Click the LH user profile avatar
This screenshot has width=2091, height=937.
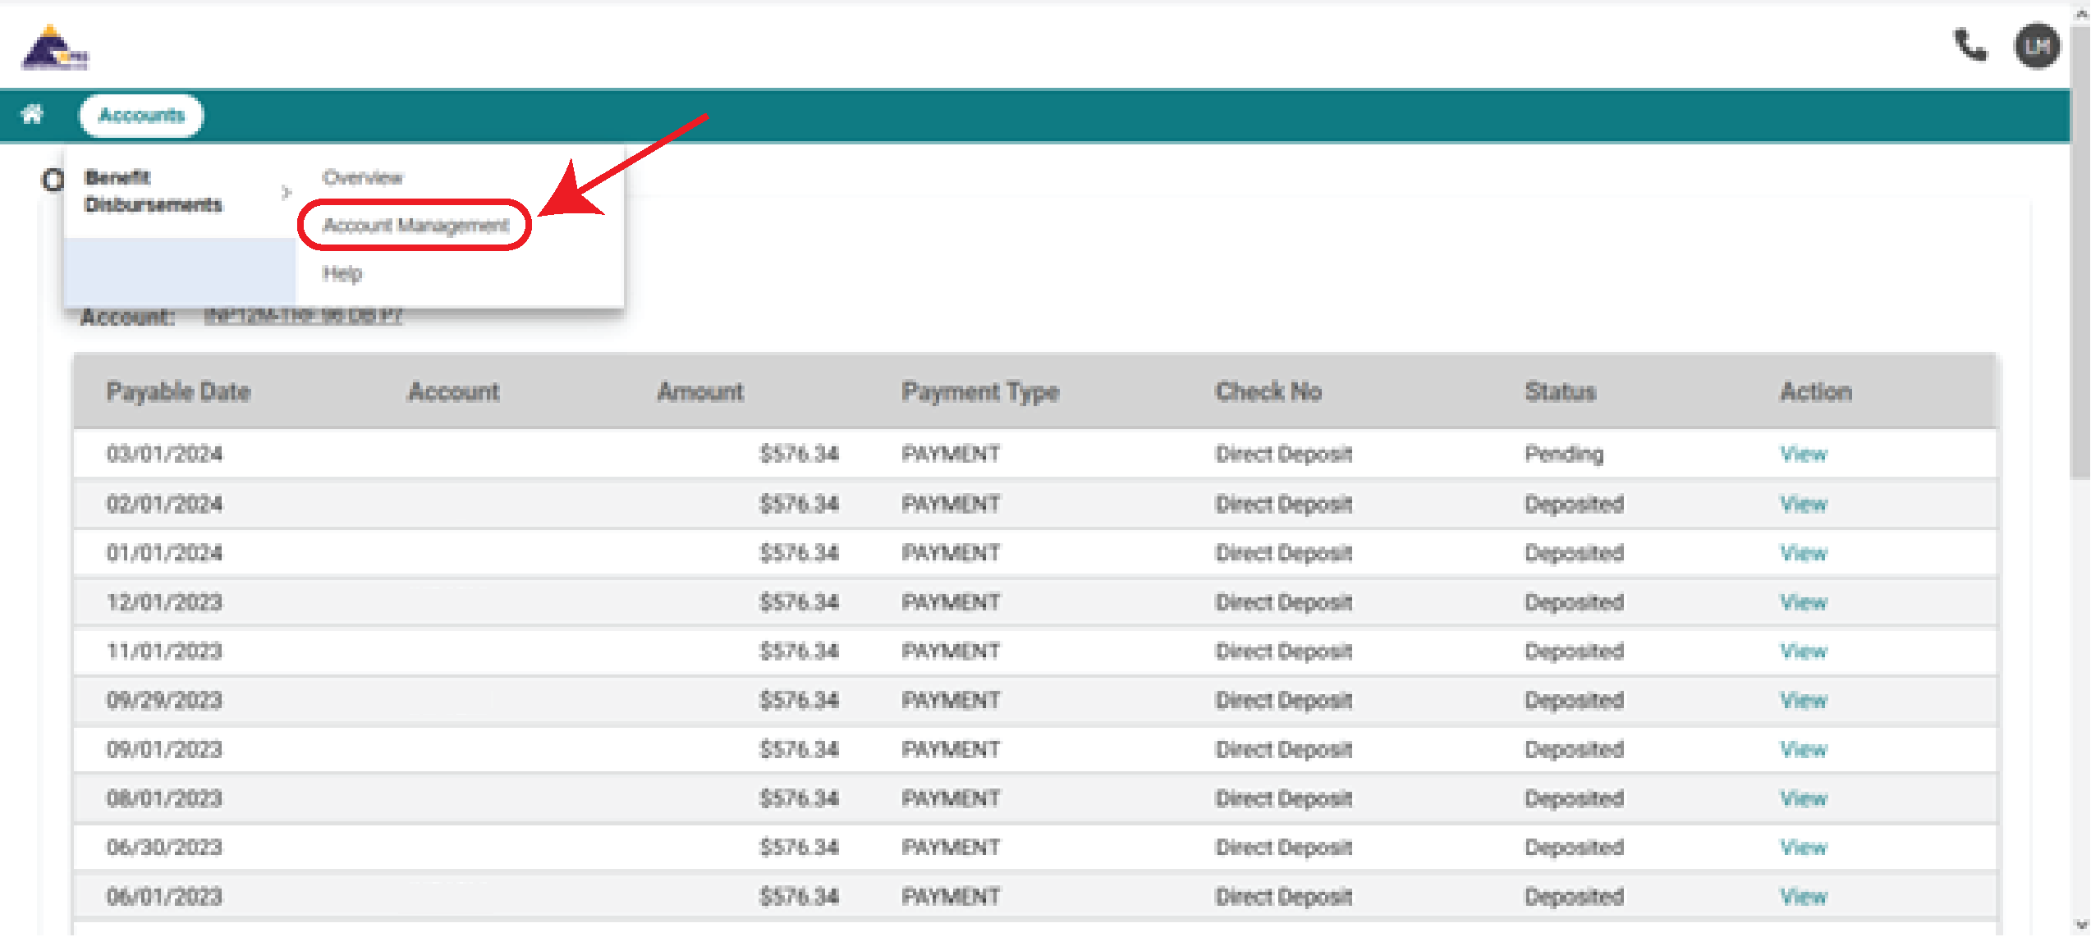click(2037, 47)
